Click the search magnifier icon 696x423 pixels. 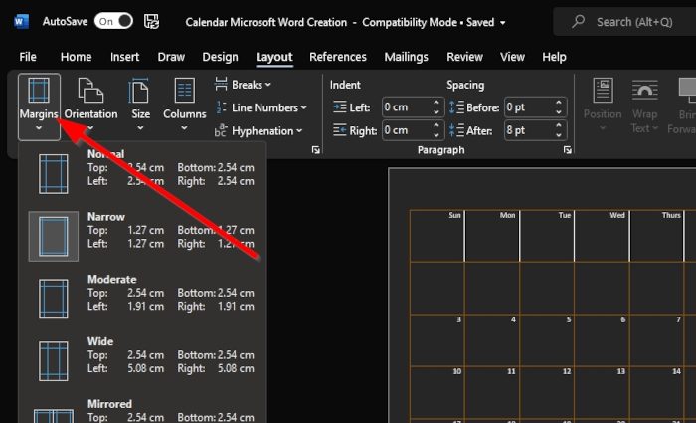pos(578,21)
